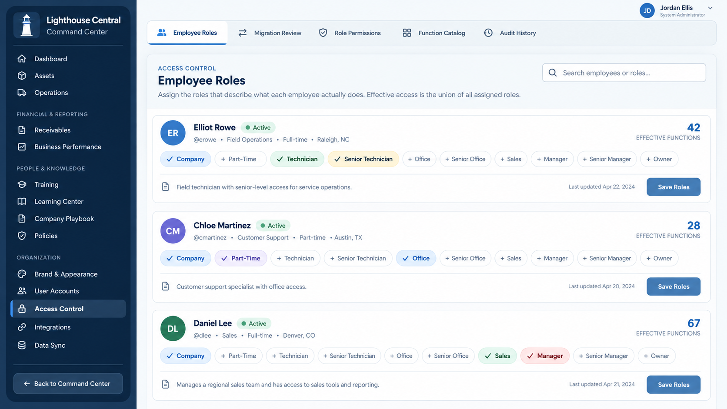Click the Policies shield icon
This screenshot has width=727, height=409.
22,236
